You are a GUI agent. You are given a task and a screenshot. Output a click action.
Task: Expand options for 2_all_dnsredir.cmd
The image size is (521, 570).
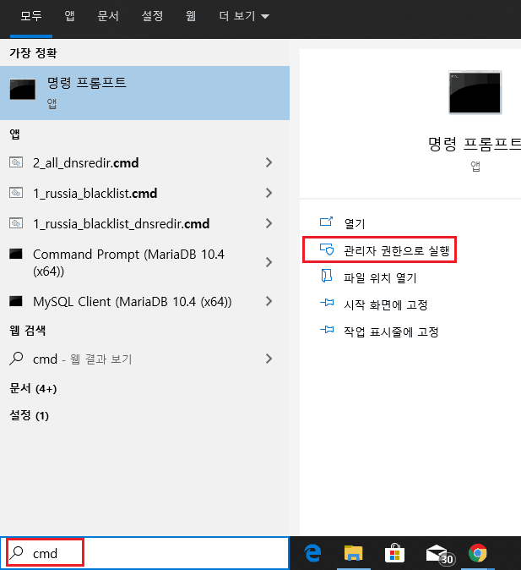point(269,162)
